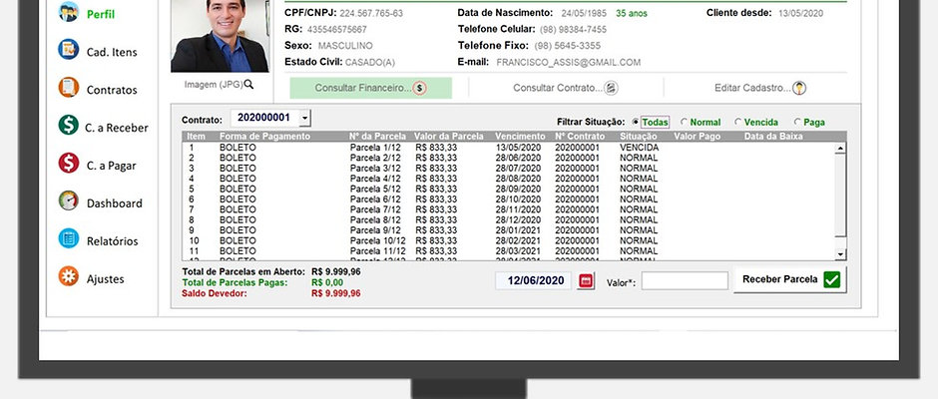Click the table scrollbar down arrow
Image resolution: width=938 pixels, height=399 pixels.
click(x=840, y=254)
